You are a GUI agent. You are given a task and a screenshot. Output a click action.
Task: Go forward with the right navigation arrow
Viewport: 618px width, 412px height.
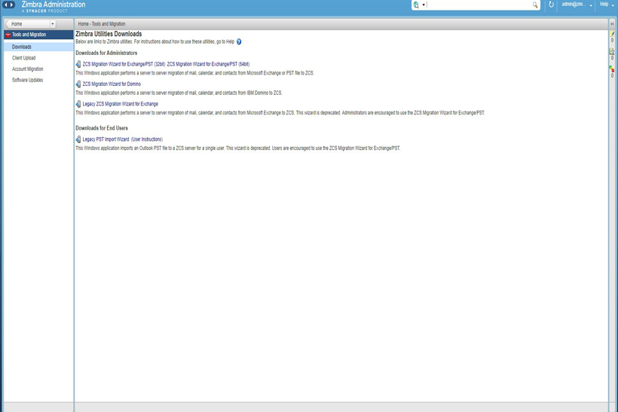pyautogui.click(x=12, y=5)
